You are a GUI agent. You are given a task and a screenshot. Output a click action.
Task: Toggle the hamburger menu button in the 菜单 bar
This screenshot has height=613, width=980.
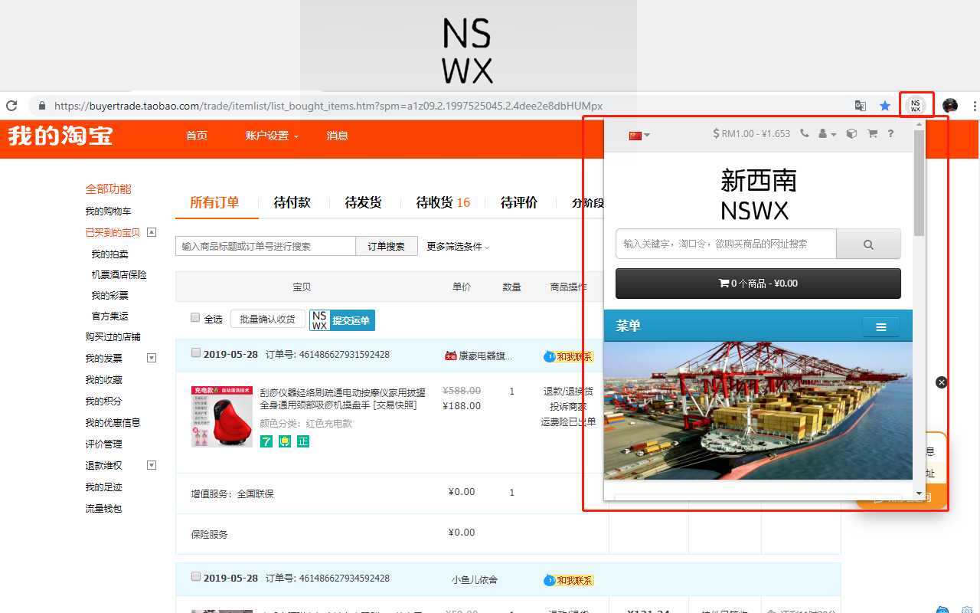click(x=881, y=326)
